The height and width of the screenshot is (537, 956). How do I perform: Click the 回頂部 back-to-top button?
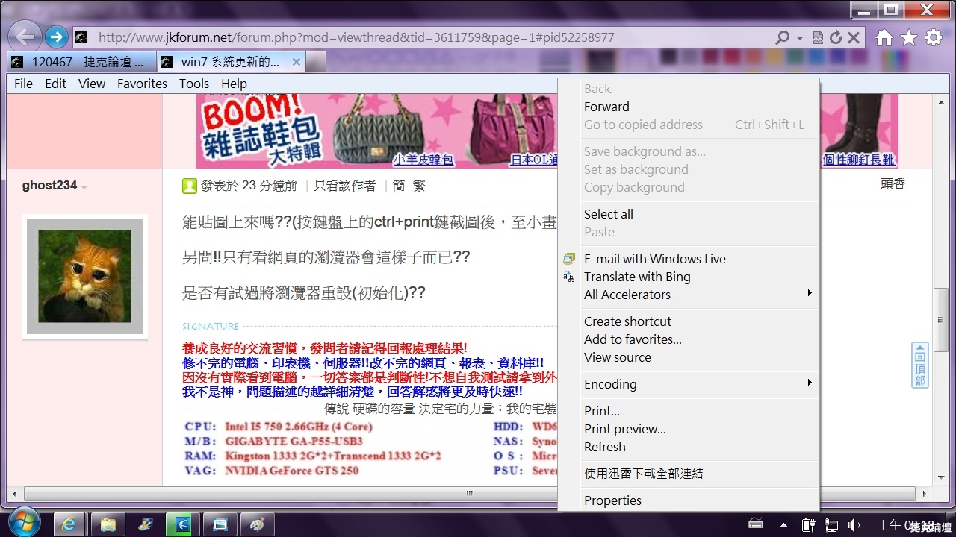tap(920, 365)
